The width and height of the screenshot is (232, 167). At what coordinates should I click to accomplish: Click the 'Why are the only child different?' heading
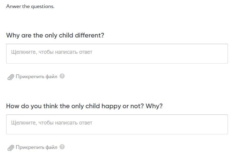pyautogui.click(x=55, y=35)
